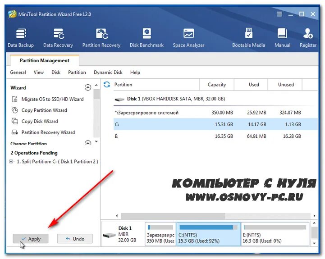Open the Dynamic Disk menu

108,73
